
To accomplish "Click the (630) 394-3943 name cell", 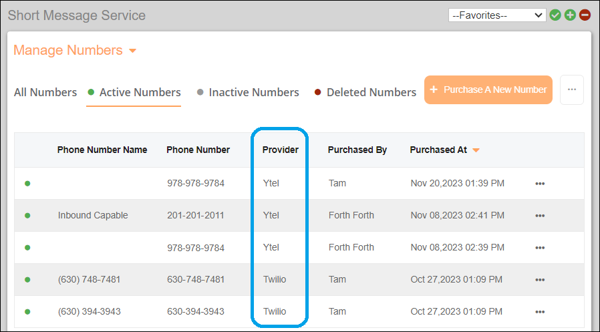I will [89, 312].
